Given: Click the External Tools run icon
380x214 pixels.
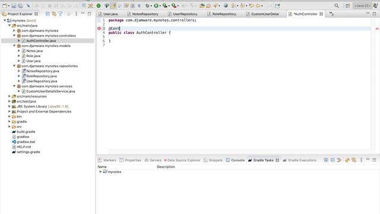Looking at the screenshot, I should 174,5.
